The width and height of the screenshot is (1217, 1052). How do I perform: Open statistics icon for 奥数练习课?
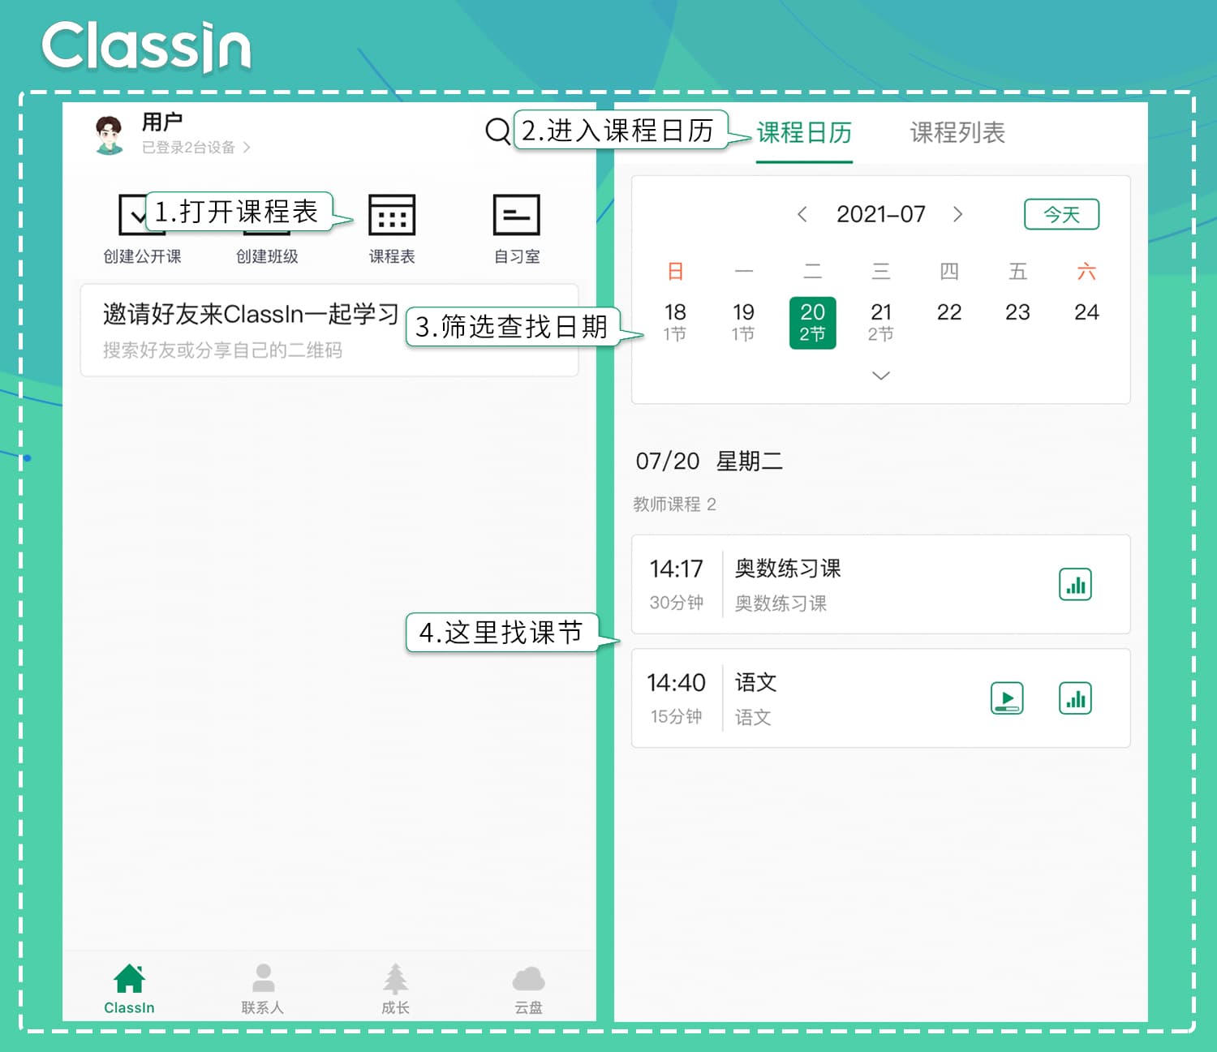click(x=1075, y=585)
